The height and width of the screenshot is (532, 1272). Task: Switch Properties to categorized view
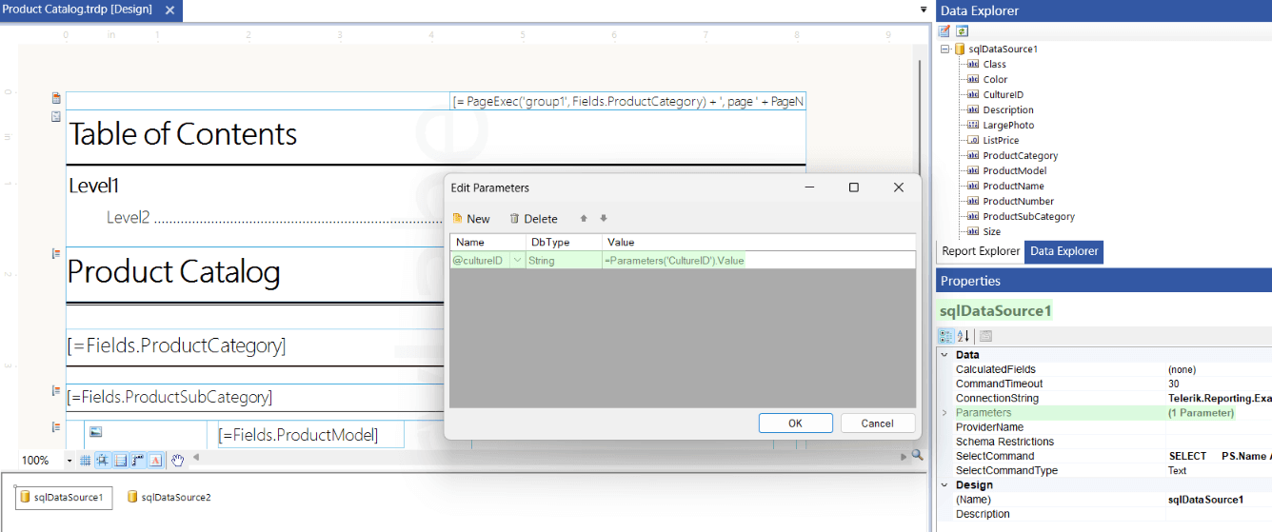pyautogui.click(x=945, y=336)
